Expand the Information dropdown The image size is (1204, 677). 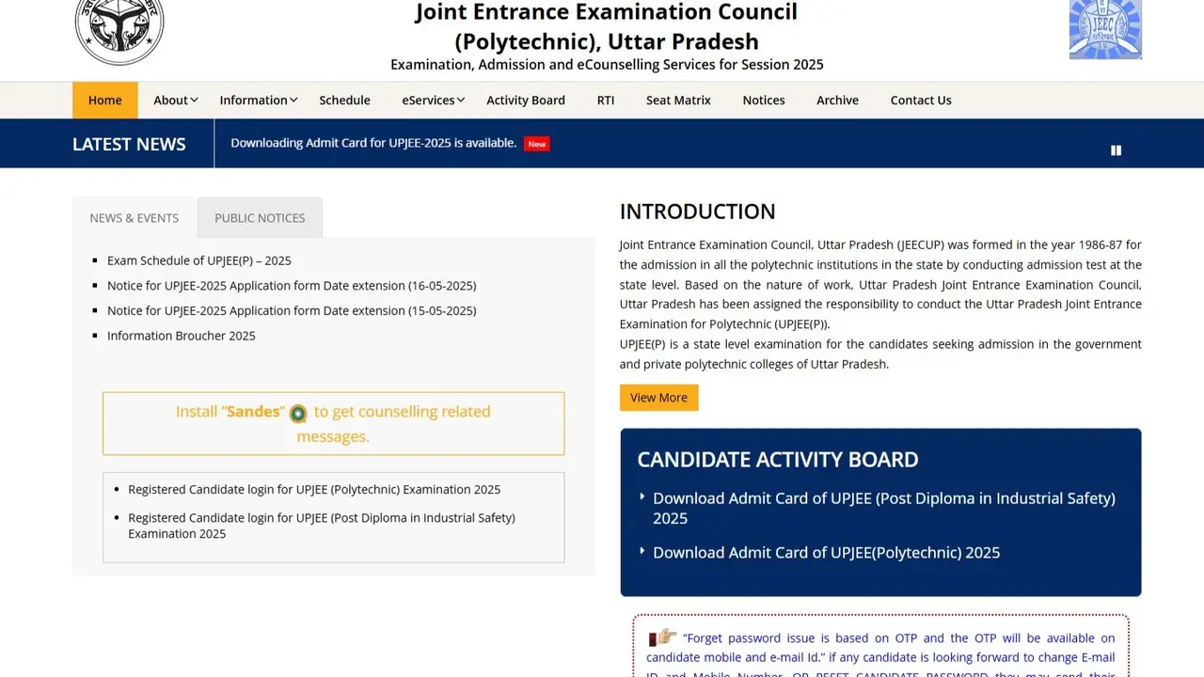point(258,100)
